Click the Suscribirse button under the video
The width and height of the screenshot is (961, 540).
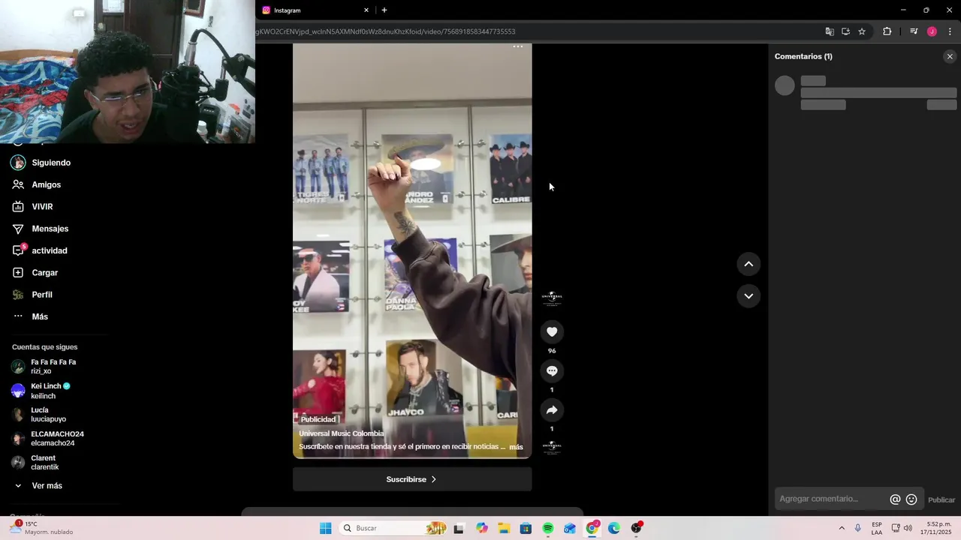coord(412,479)
